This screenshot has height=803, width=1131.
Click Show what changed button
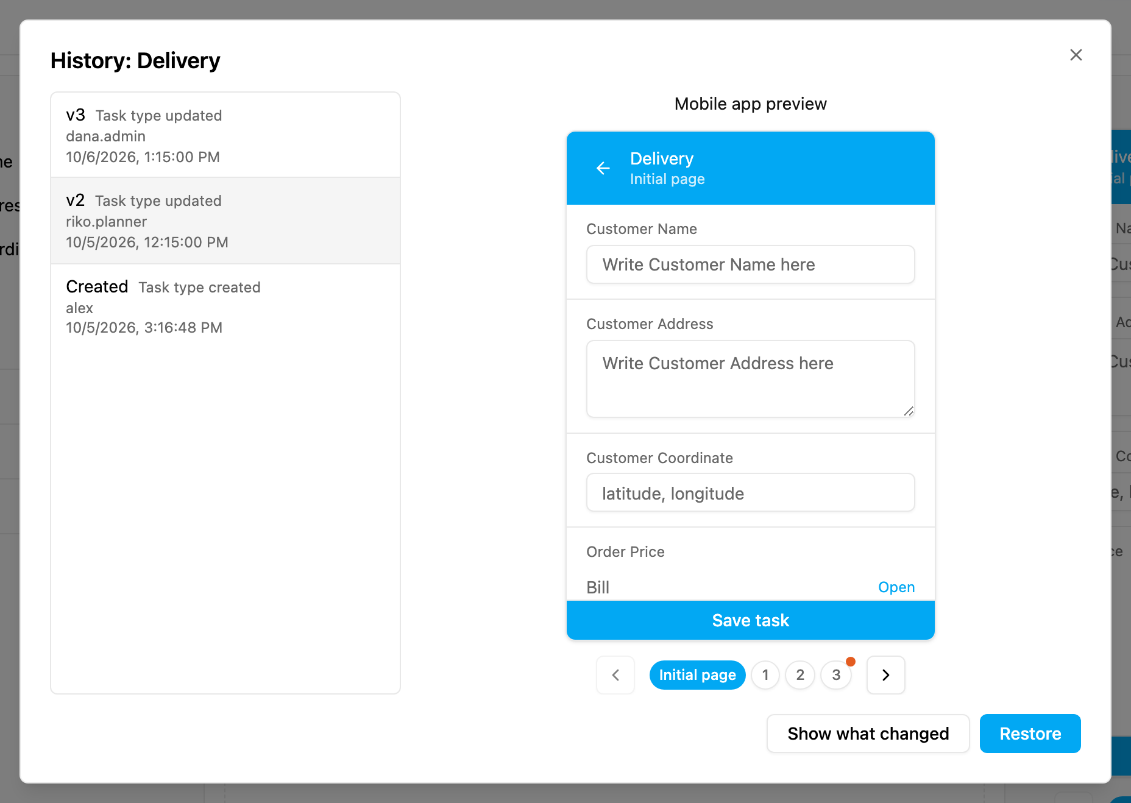[868, 734]
